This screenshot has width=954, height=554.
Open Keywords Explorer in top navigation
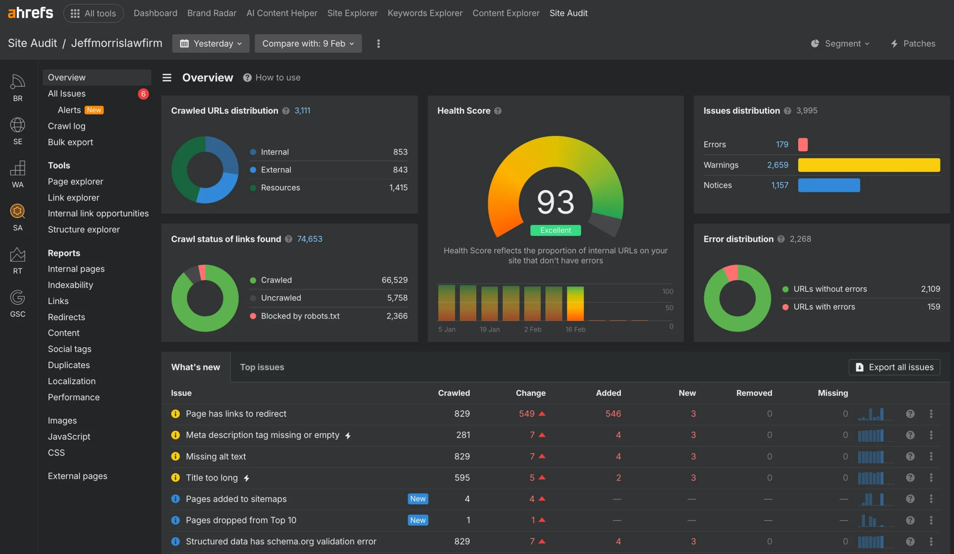tap(425, 13)
